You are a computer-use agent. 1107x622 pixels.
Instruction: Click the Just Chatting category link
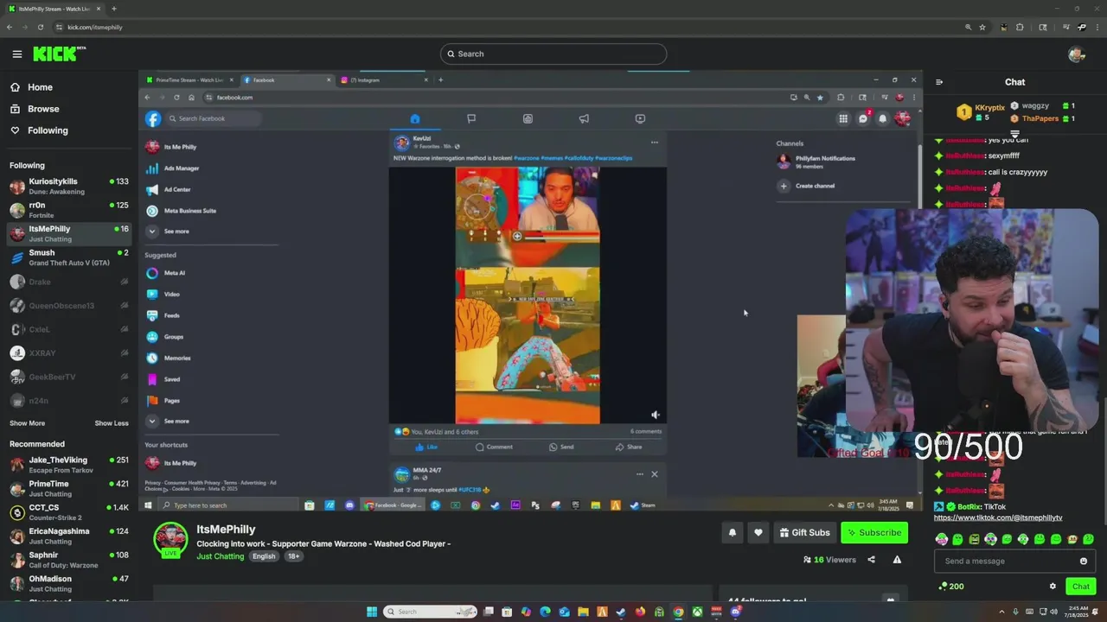point(221,556)
